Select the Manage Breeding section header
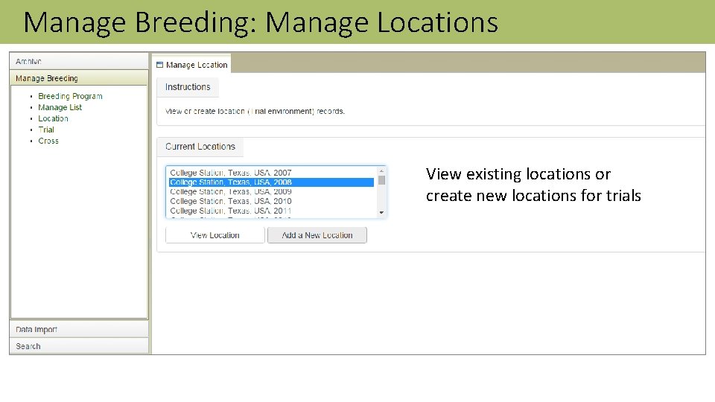The height and width of the screenshot is (402, 715). [x=79, y=78]
